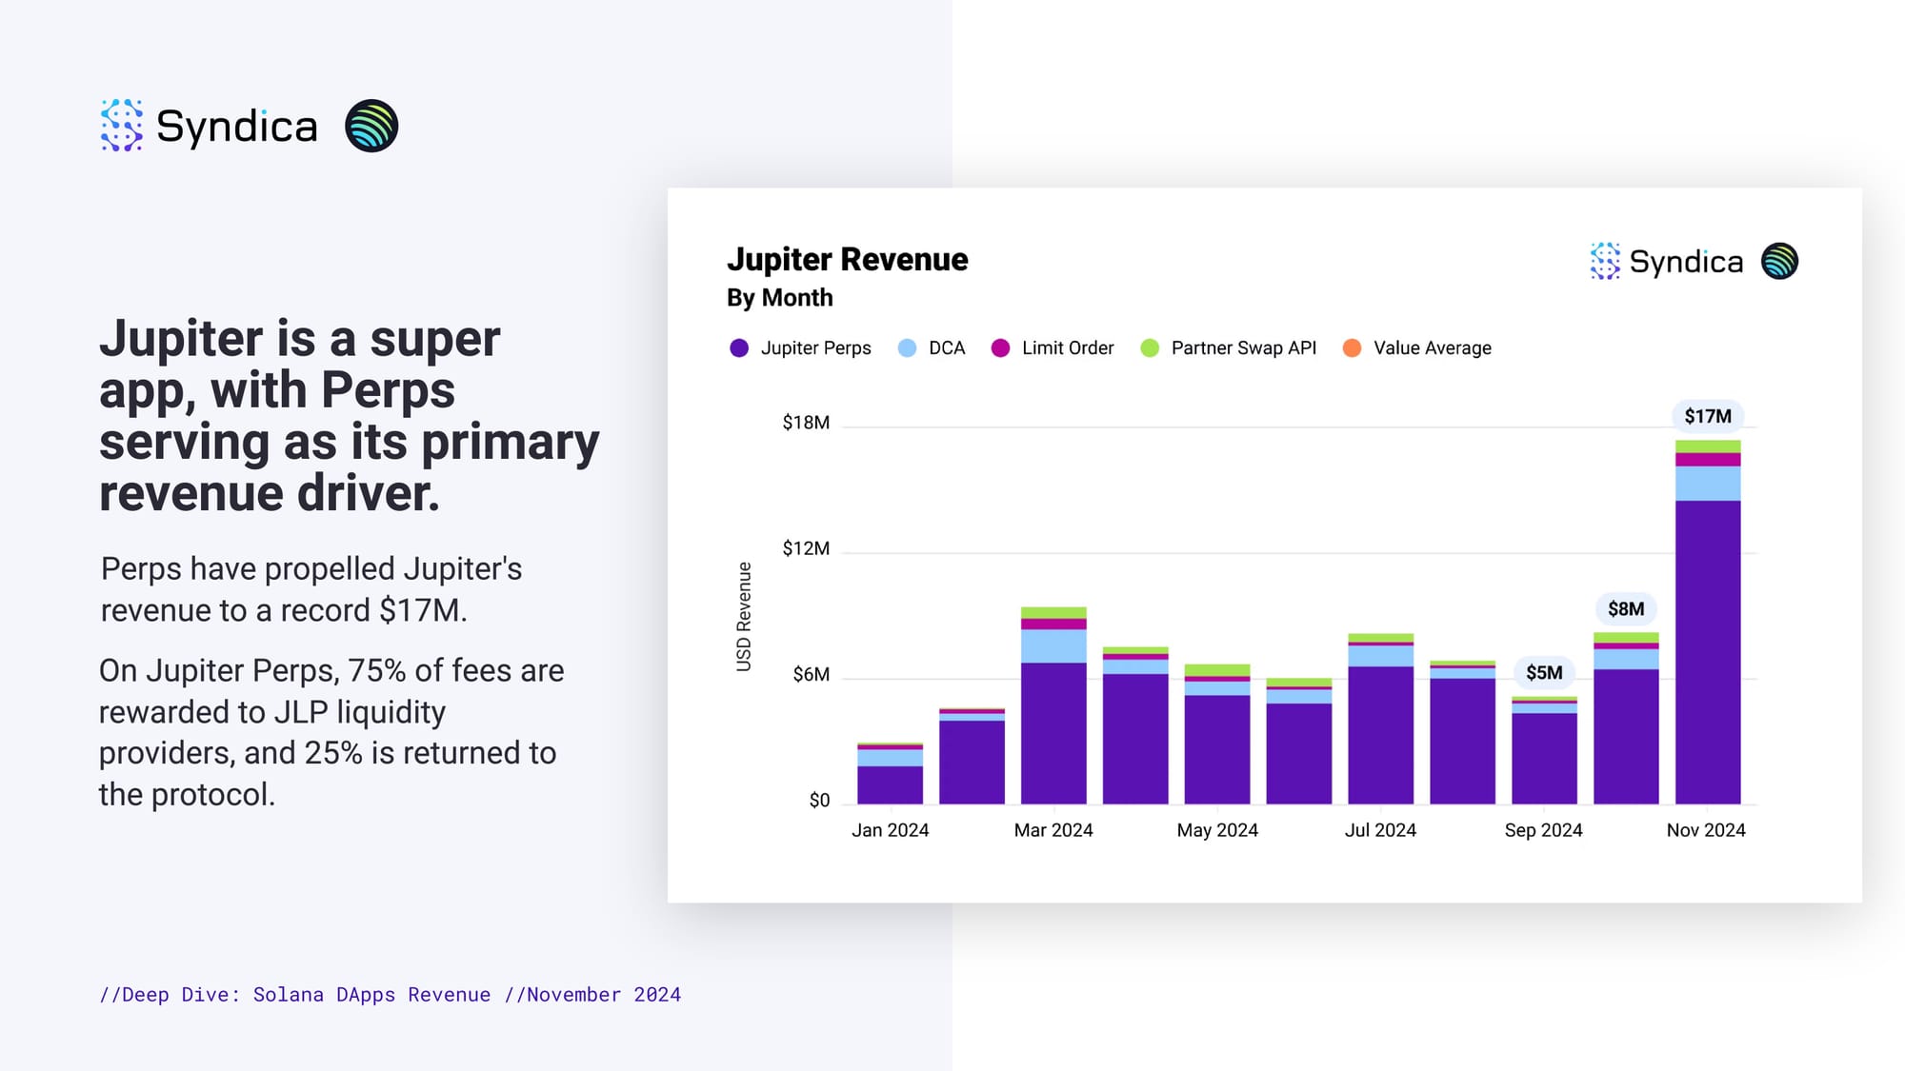Image resolution: width=1905 pixels, height=1071 pixels.
Task: Click the $5M data label
Action: 1544,673
